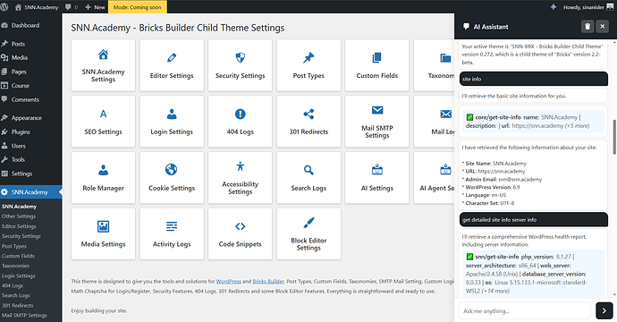Click the 'site info' user message
The width and height of the screenshot is (617, 322).
[534, 79]
